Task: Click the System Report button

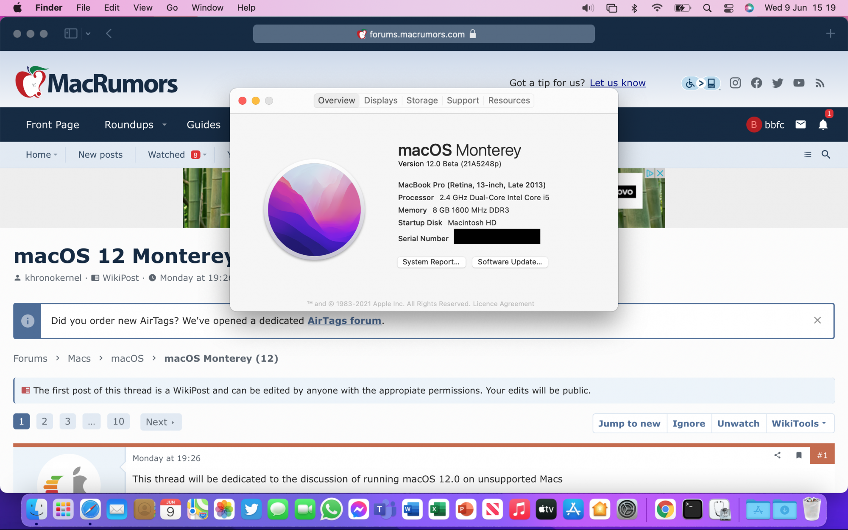Action: tap(431, 262)
